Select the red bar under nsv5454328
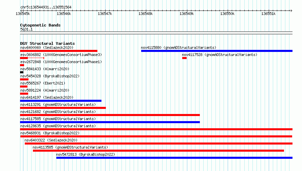 pyautogui.click(x=24, y=79)
